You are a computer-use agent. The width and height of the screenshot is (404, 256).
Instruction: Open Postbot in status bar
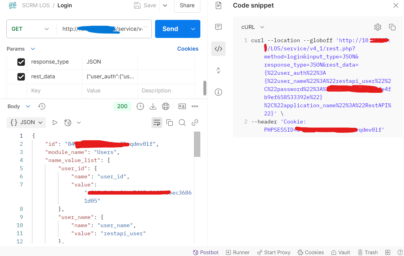(x=205, y=252)
